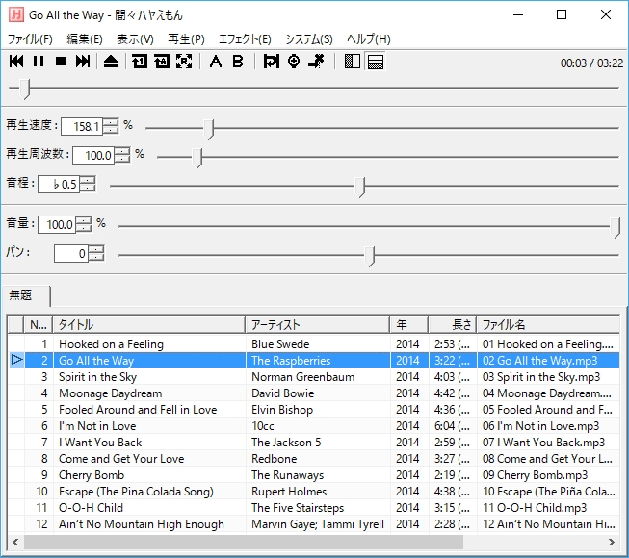Open the システム(S) menu

[x=309, y=39]
